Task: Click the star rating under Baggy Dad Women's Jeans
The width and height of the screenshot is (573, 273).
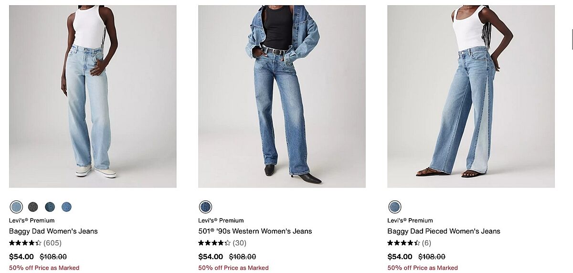Action: [25, 243]
